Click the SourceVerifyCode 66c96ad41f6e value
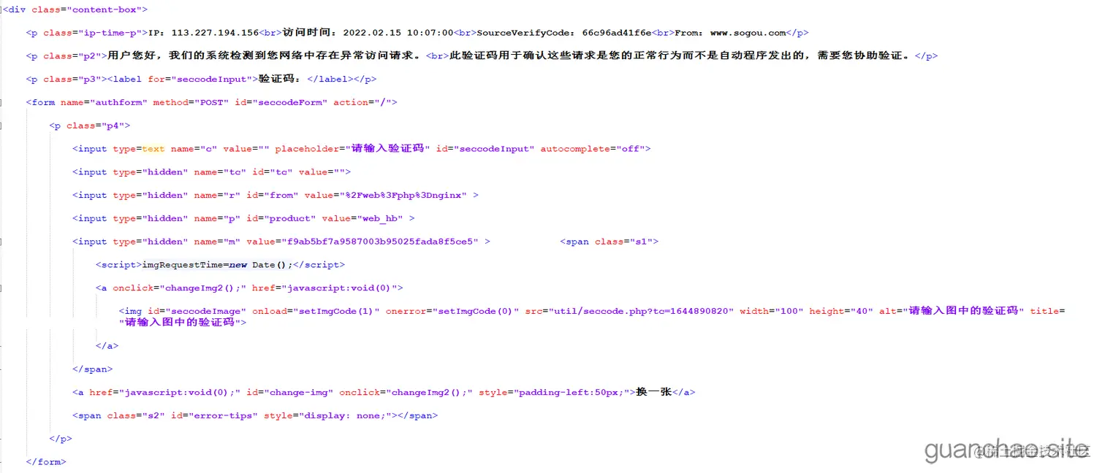 617,33
